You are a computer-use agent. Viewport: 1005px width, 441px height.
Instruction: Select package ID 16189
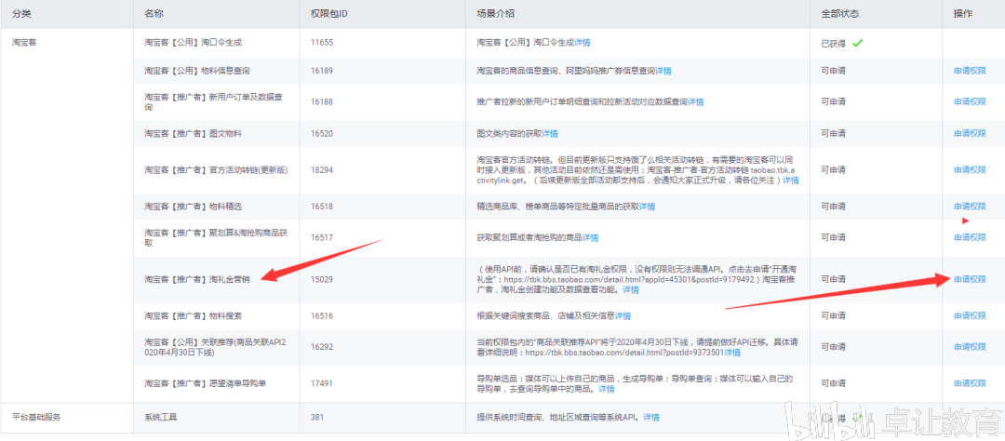pyautogui.click(x=322, y=71)
